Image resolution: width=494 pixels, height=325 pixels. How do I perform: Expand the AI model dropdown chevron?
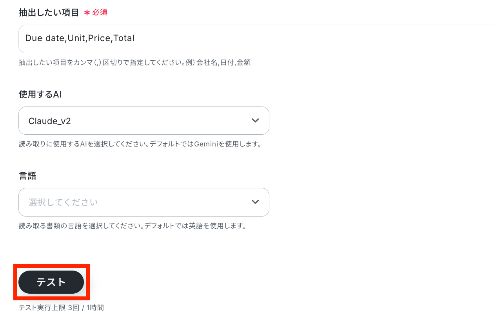point(255,121)
